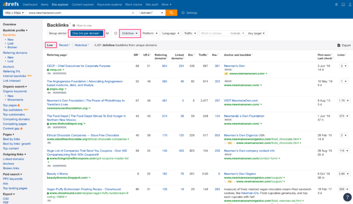Open Site audit in top navigation

152,5
